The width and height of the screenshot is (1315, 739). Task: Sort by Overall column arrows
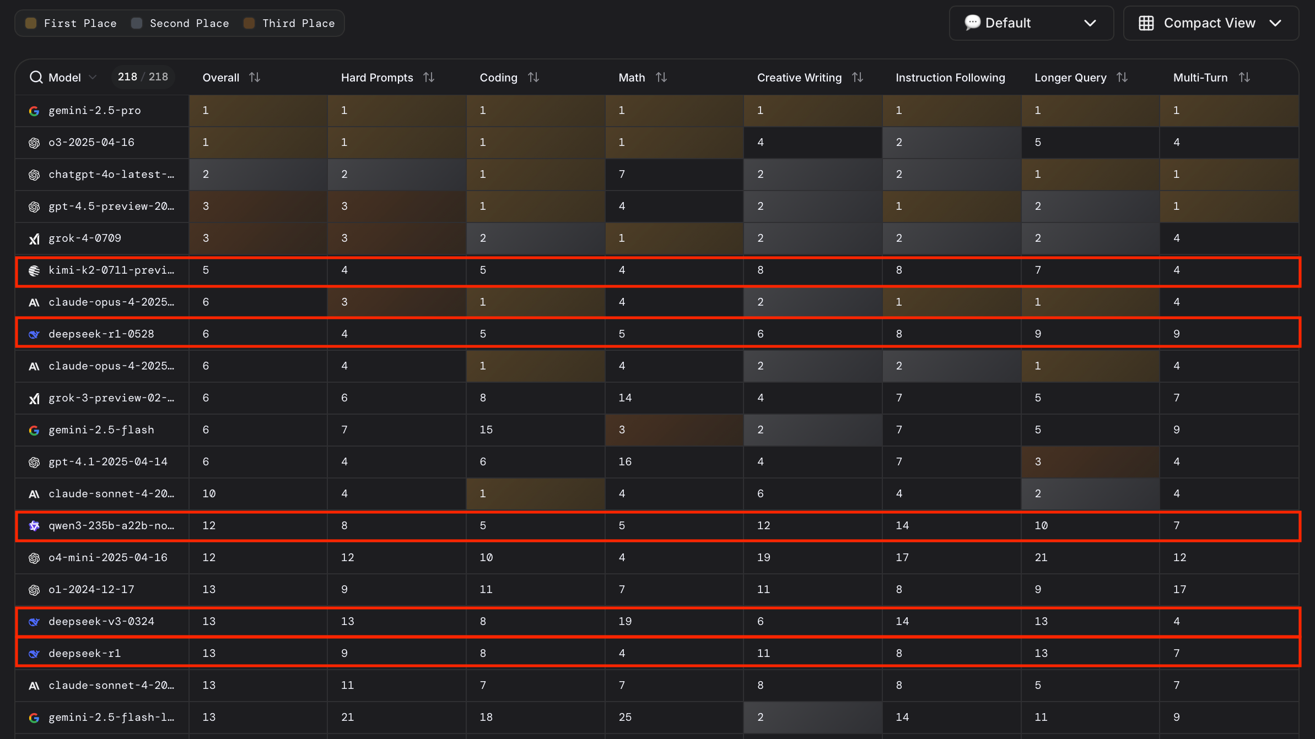pyautogui.click(x=254, y=77)
